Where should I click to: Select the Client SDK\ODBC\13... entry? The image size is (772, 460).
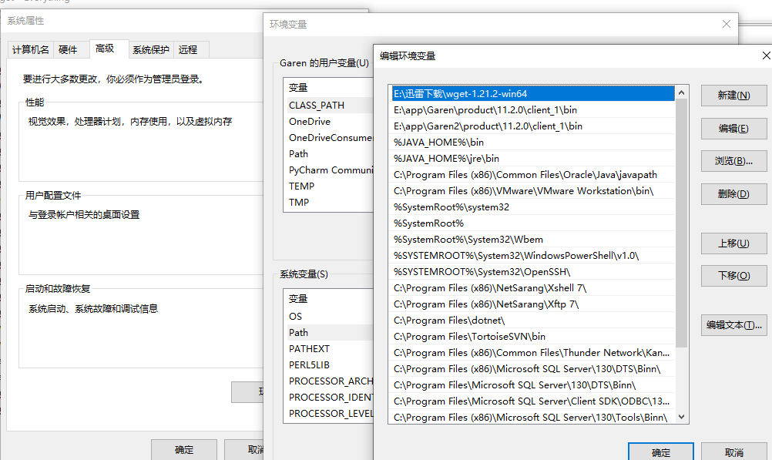point(532,401)
